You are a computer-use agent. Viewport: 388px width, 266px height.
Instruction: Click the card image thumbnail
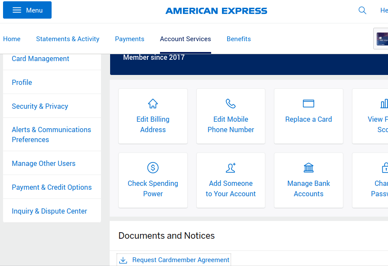pos(382,39)
